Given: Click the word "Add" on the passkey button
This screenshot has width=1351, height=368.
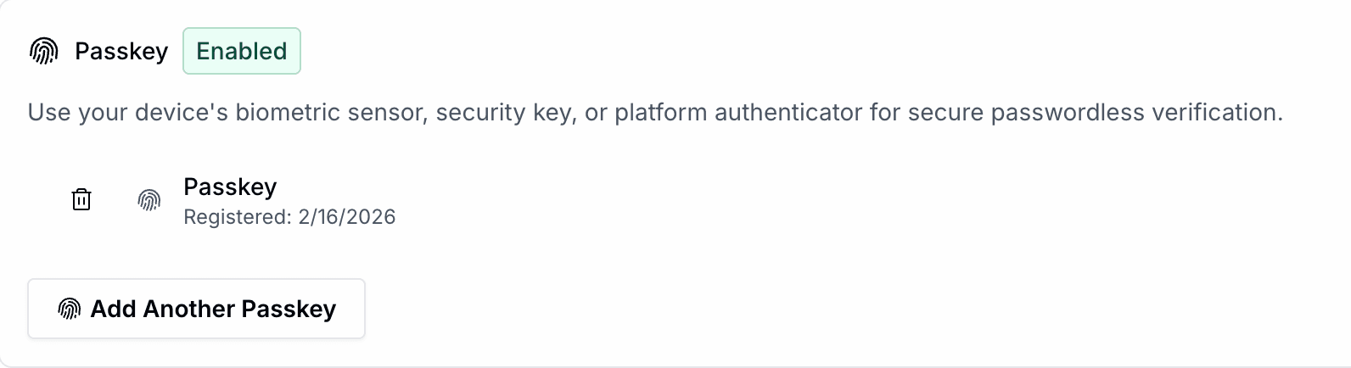Looking at the screenshot, I should click(114, 309).
